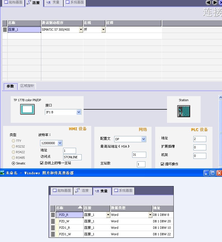Click the address cell DB 1 DBW 20
The height and width of the screenshot is (242, 222).
pyautogui.click(x=163, y=221)
